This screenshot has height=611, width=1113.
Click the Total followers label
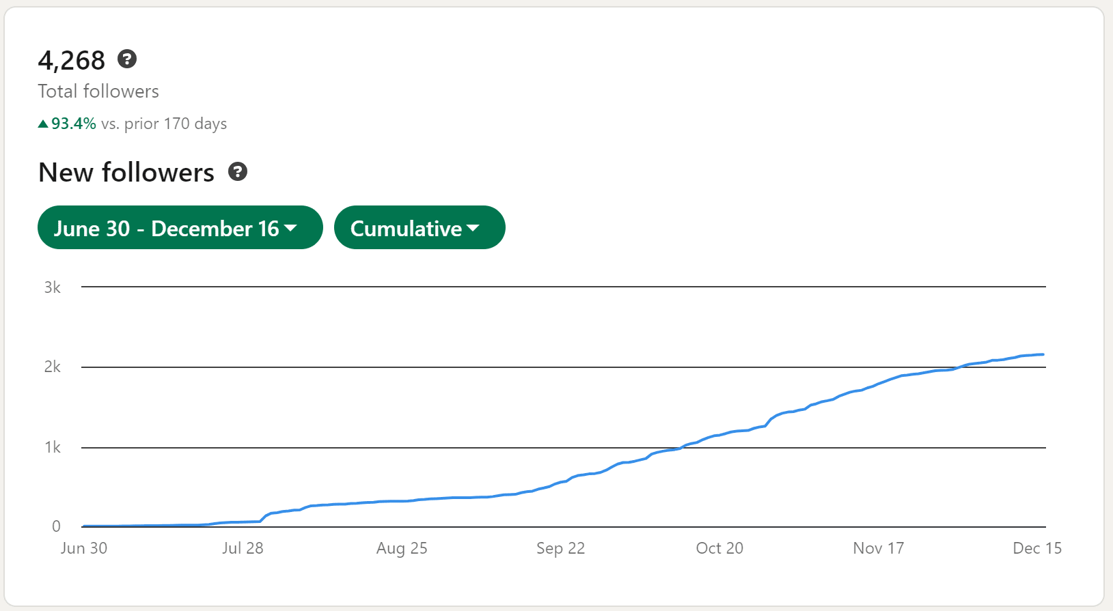click(98, 91)
